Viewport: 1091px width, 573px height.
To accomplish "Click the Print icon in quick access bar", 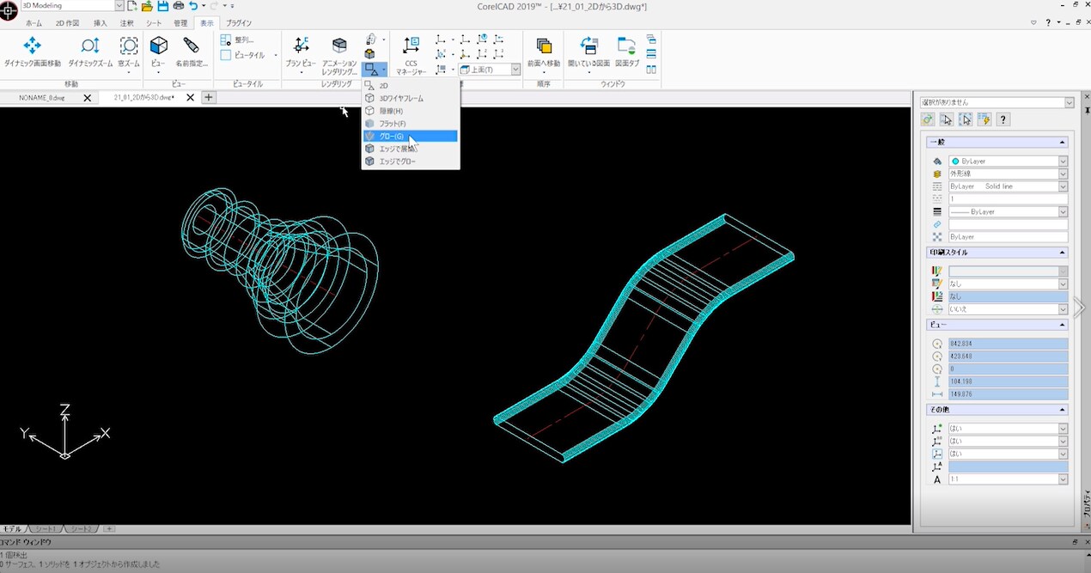I will click(178, 6).
